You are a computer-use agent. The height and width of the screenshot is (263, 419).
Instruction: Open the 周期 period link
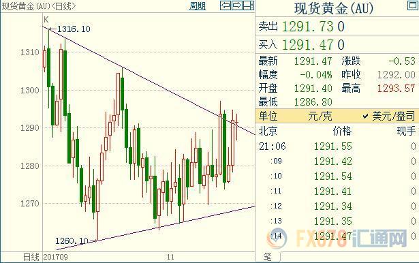[198, 6]
